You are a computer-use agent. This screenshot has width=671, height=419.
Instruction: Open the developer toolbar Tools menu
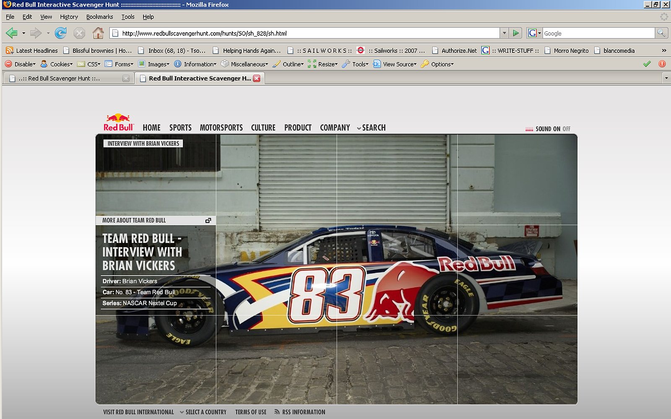coord(355,64)
